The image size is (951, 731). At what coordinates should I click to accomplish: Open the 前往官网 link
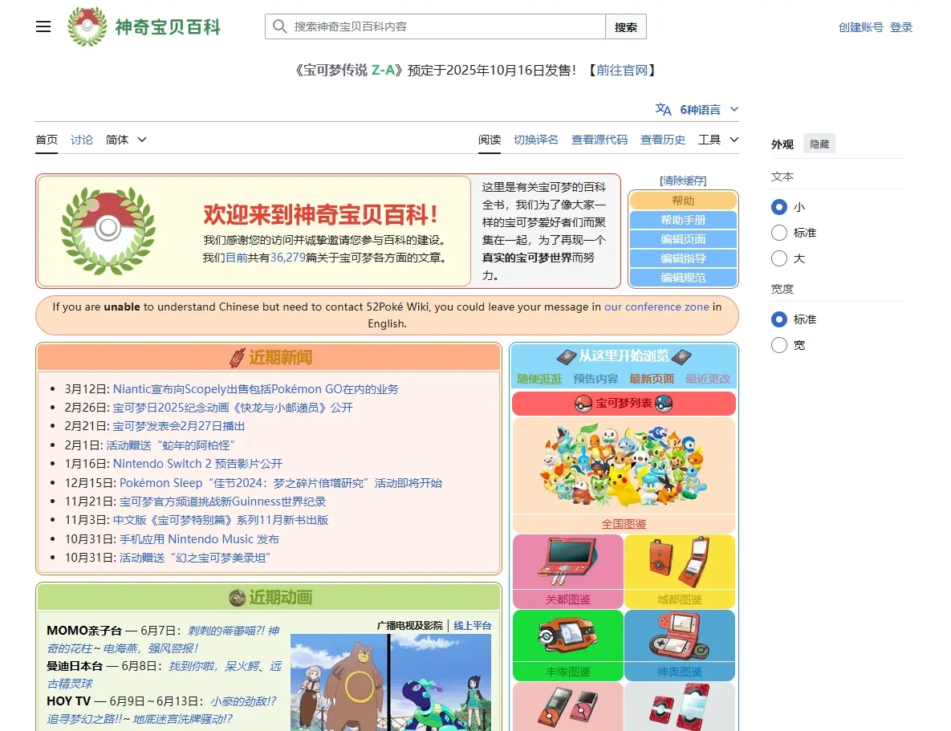pyautogui.click(x=622, y=71)
